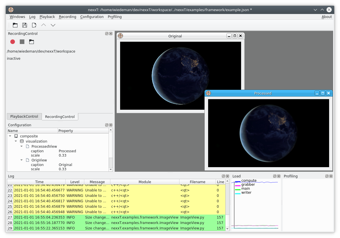Image resolution: width=340 pixels, height=238 pixels.
Task: Start recording with the red record button
Action: click(13, 42)
